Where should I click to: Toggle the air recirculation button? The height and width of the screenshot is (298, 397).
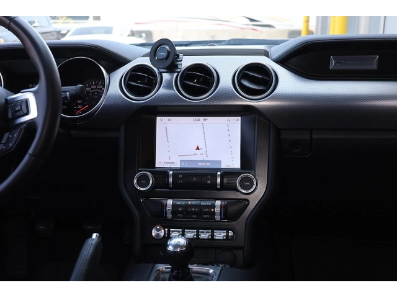point(194,216)
